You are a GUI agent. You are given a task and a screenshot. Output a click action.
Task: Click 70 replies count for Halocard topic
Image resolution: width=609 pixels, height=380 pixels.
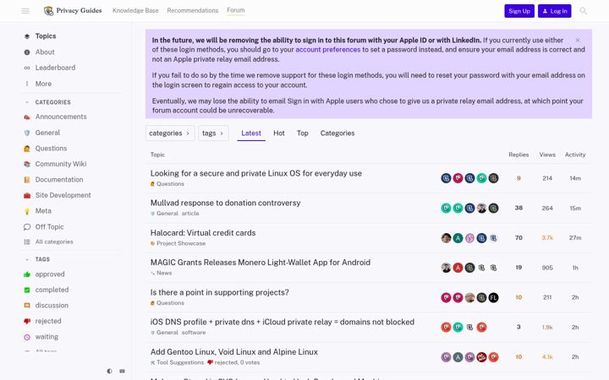coord(518,237)
